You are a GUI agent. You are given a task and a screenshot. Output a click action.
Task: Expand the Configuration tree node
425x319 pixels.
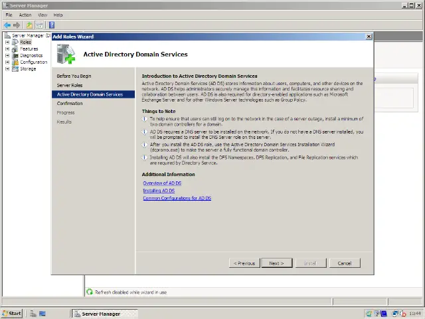[x=7, y=62]
